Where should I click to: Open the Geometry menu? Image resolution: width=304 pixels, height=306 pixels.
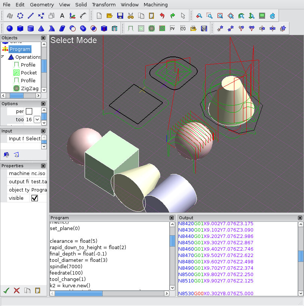(x=42, y=5)
